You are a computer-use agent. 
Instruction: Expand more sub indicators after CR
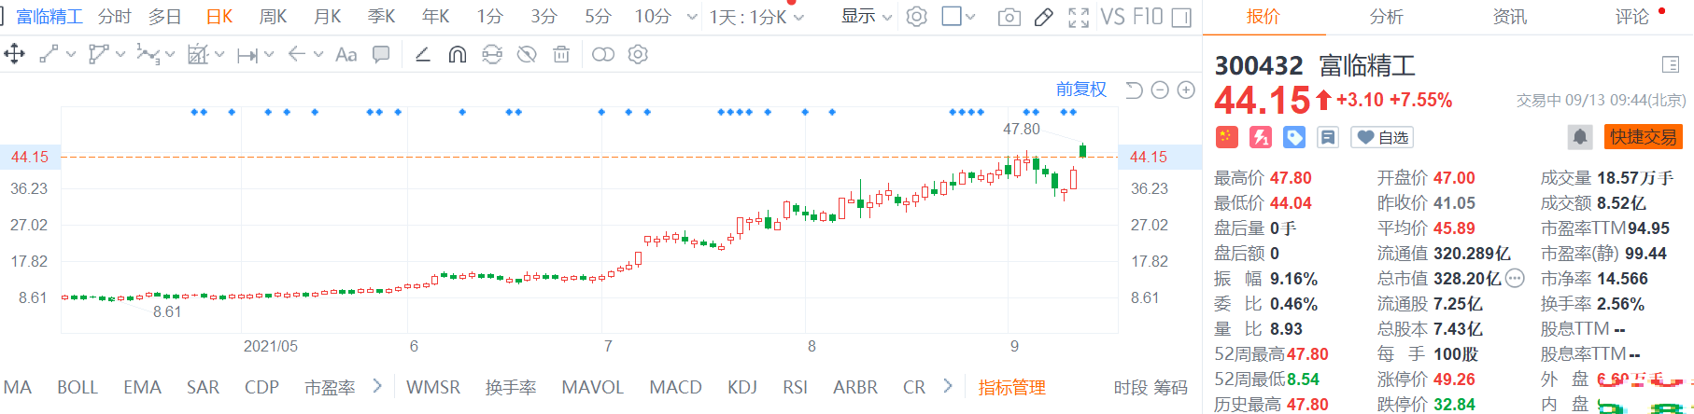click(948, 385)
